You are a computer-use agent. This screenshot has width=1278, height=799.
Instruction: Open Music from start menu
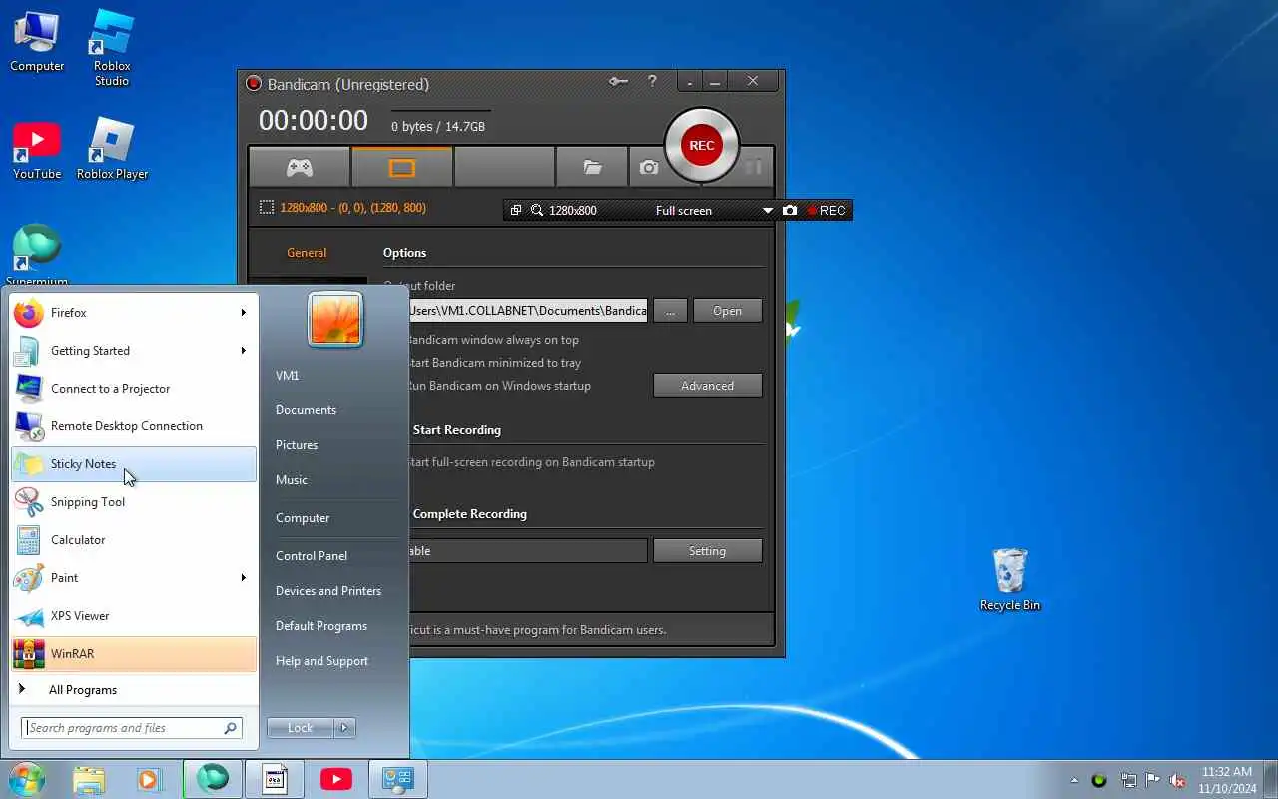pyautogui.click(x=292, y=480)
